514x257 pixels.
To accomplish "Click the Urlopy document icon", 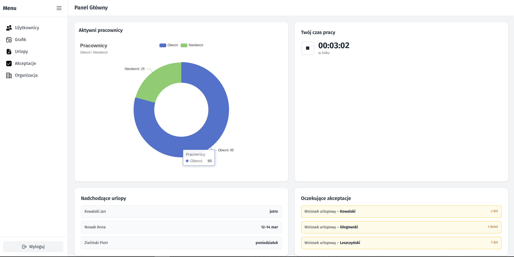I will (9, 52).
